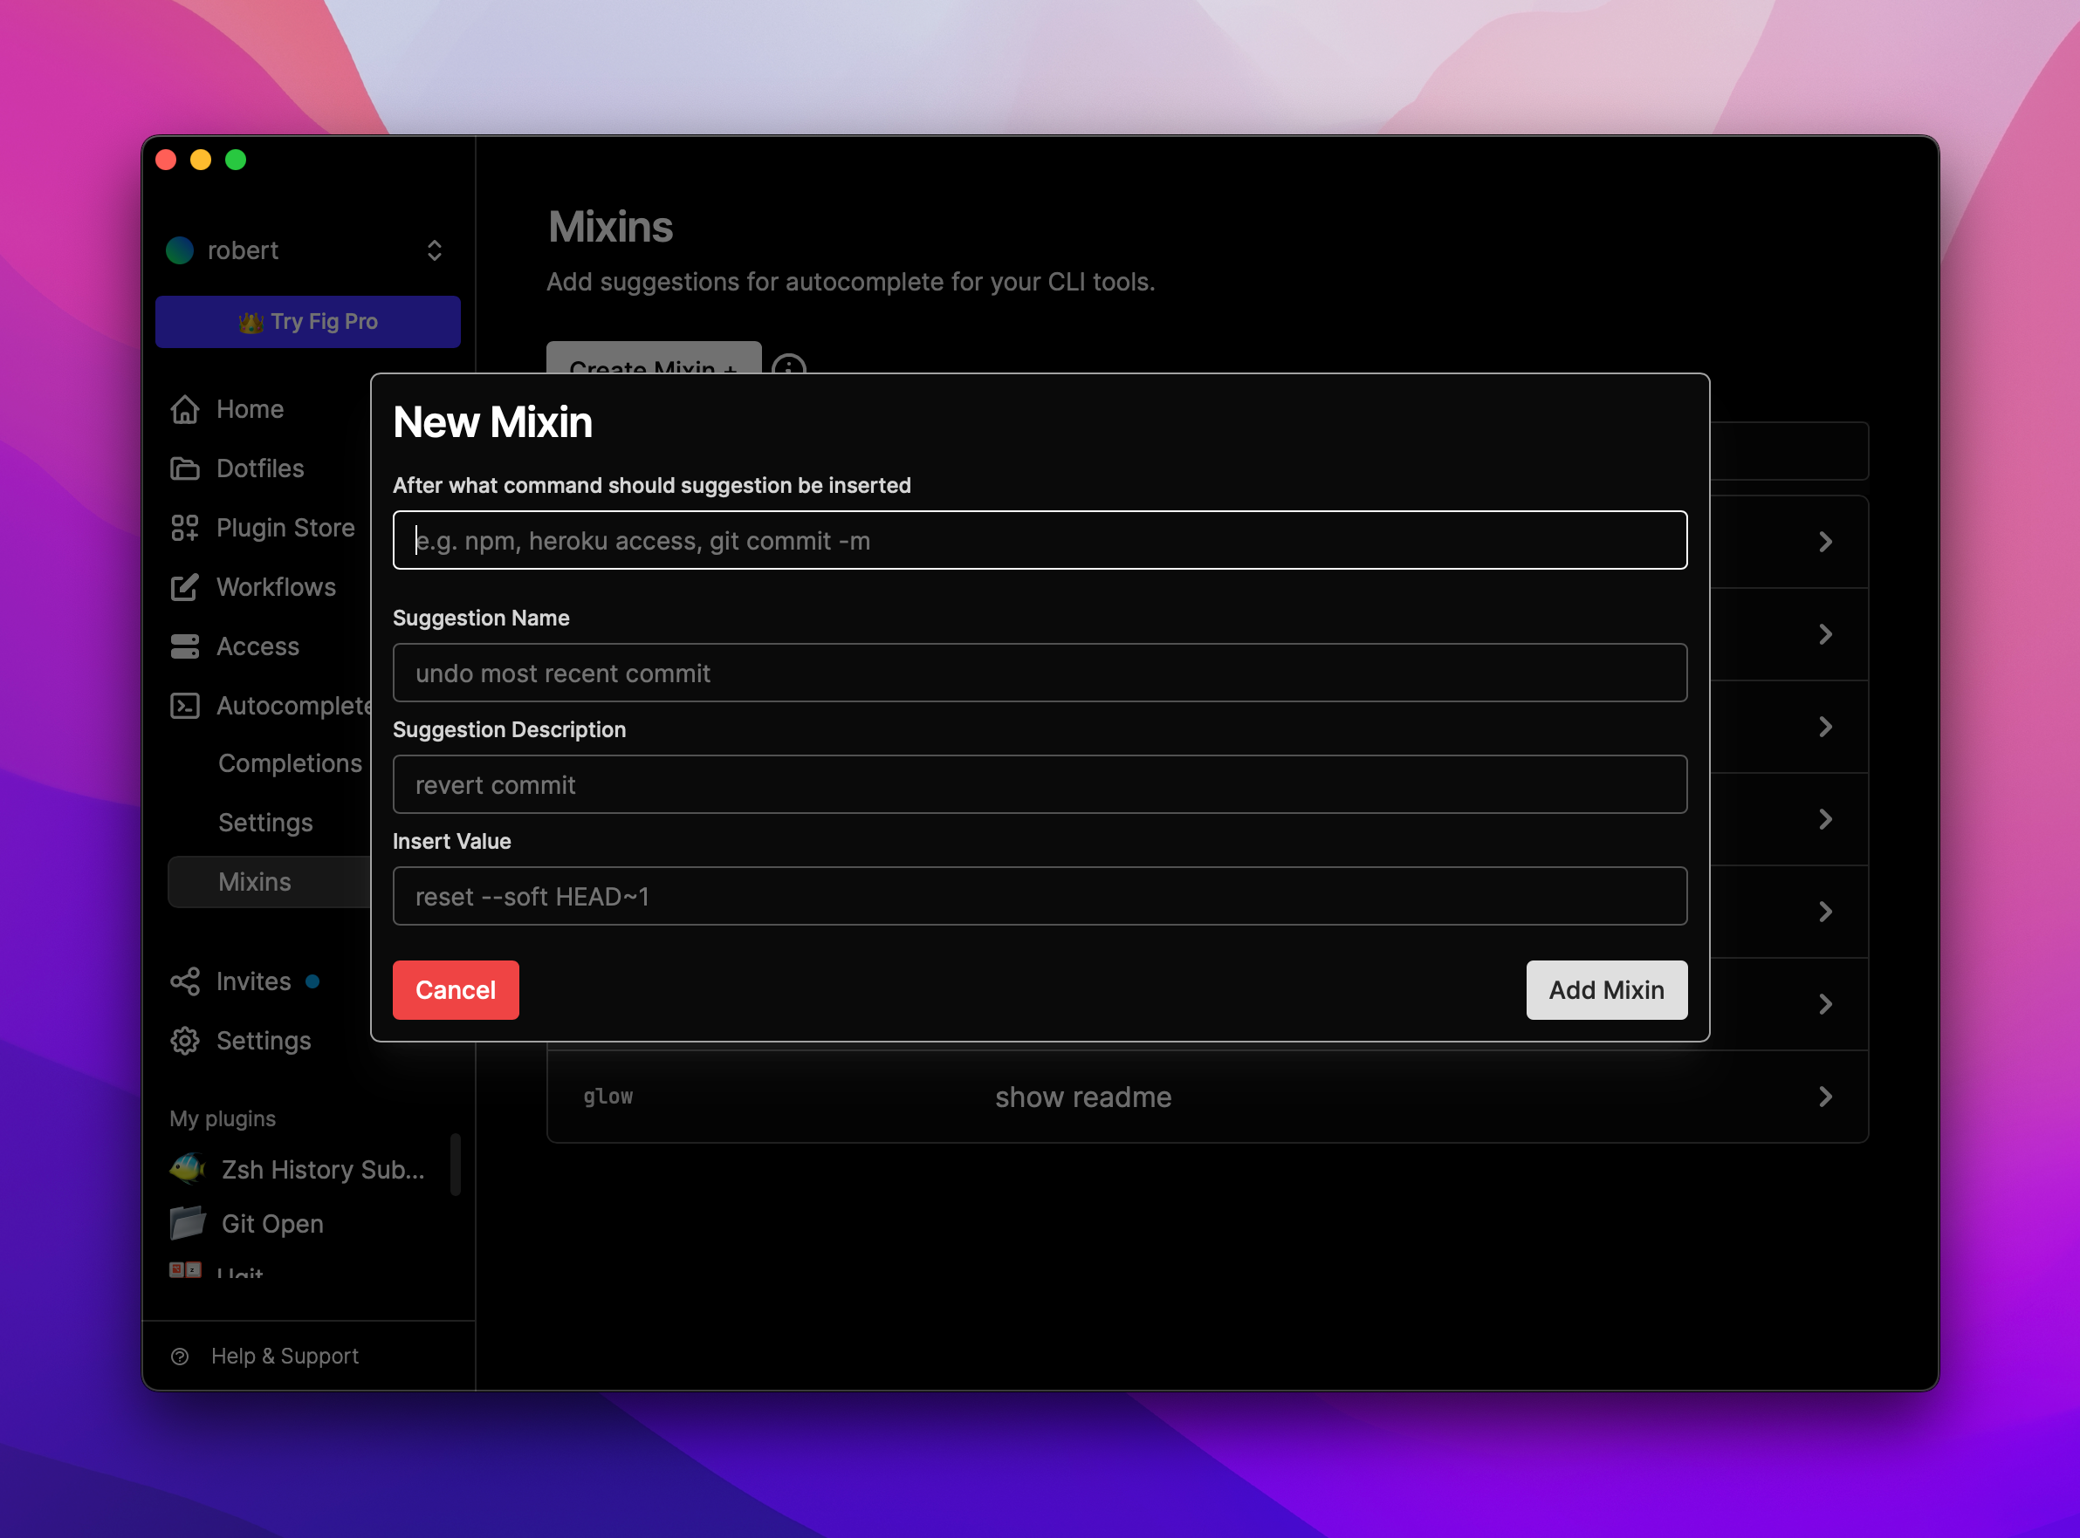This screenshot has width=2080, height=1538.
Task: Click the red Cancel button
Action: (456, 989)
